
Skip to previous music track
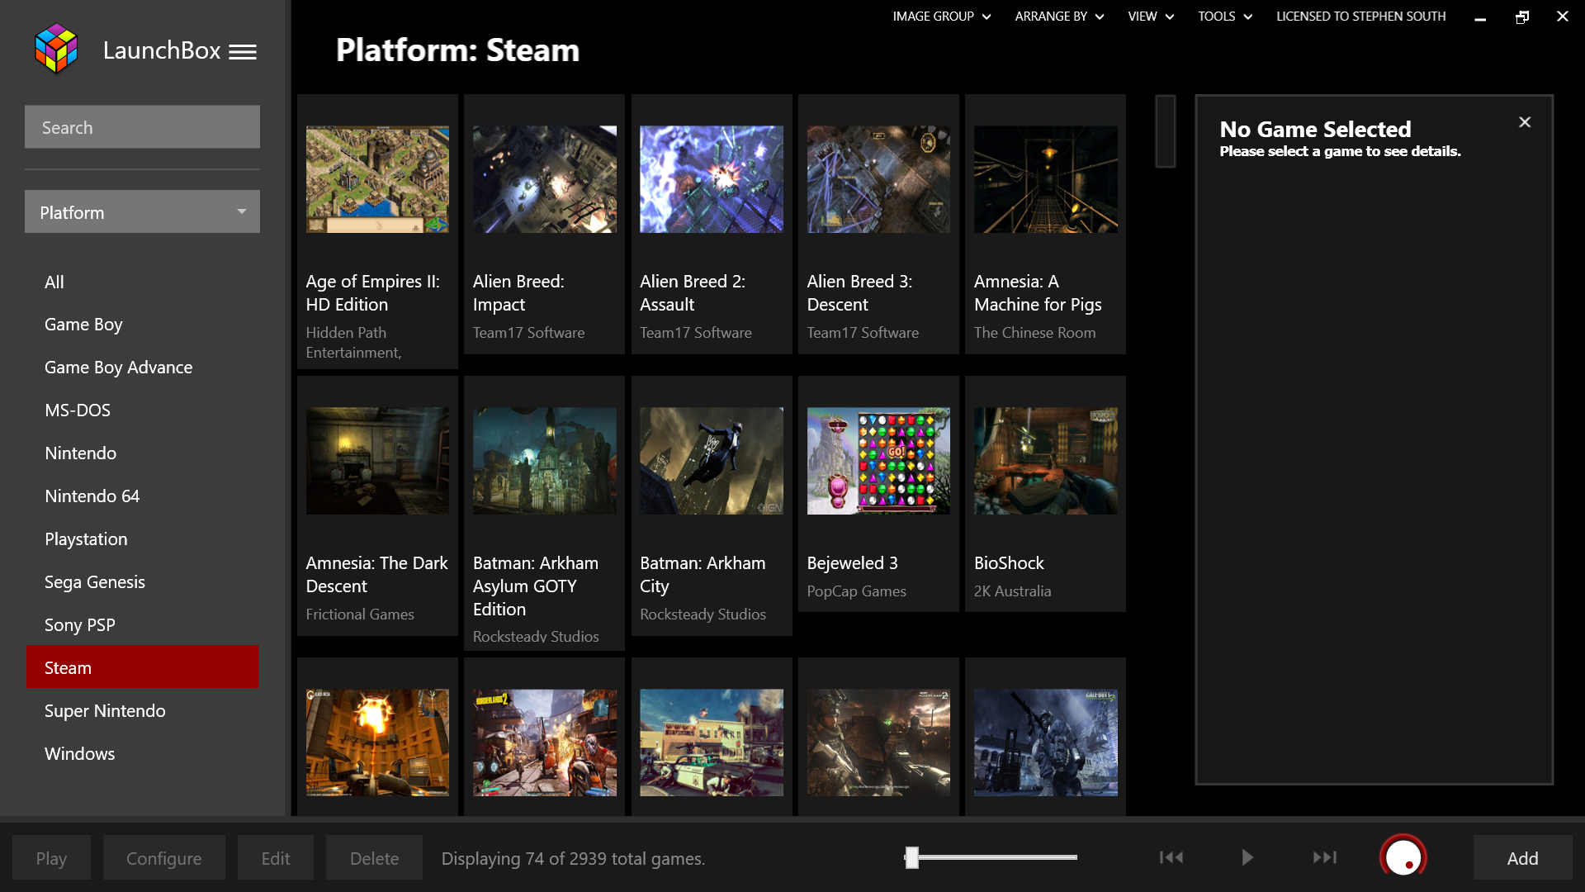click(x=1171, y=857)
